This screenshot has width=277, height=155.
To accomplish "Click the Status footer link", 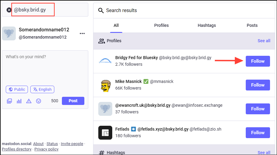I will coord(52,144).
